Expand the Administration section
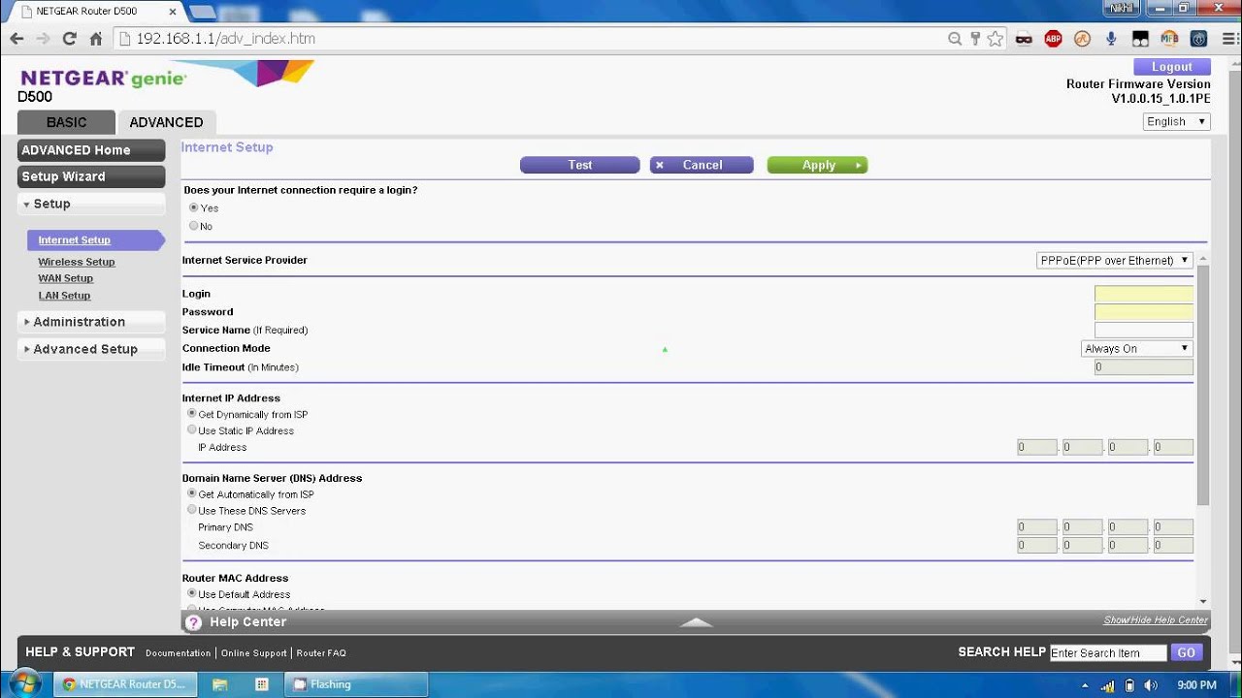1242x698 pixels. click(91, 322)
